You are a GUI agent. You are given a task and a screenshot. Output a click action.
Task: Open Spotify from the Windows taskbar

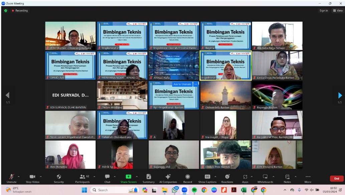(x=194, y=190)
